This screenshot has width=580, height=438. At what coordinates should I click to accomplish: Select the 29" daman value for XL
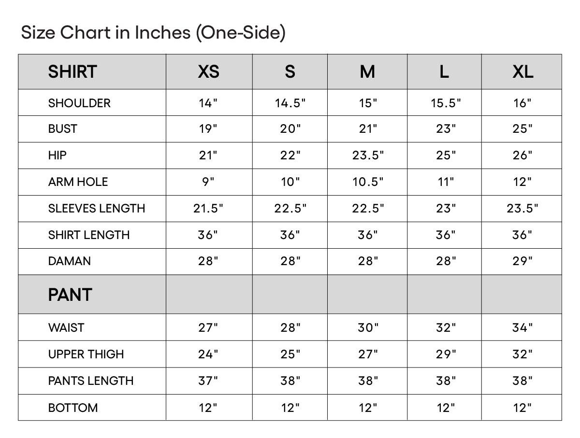tap(522, 261)
